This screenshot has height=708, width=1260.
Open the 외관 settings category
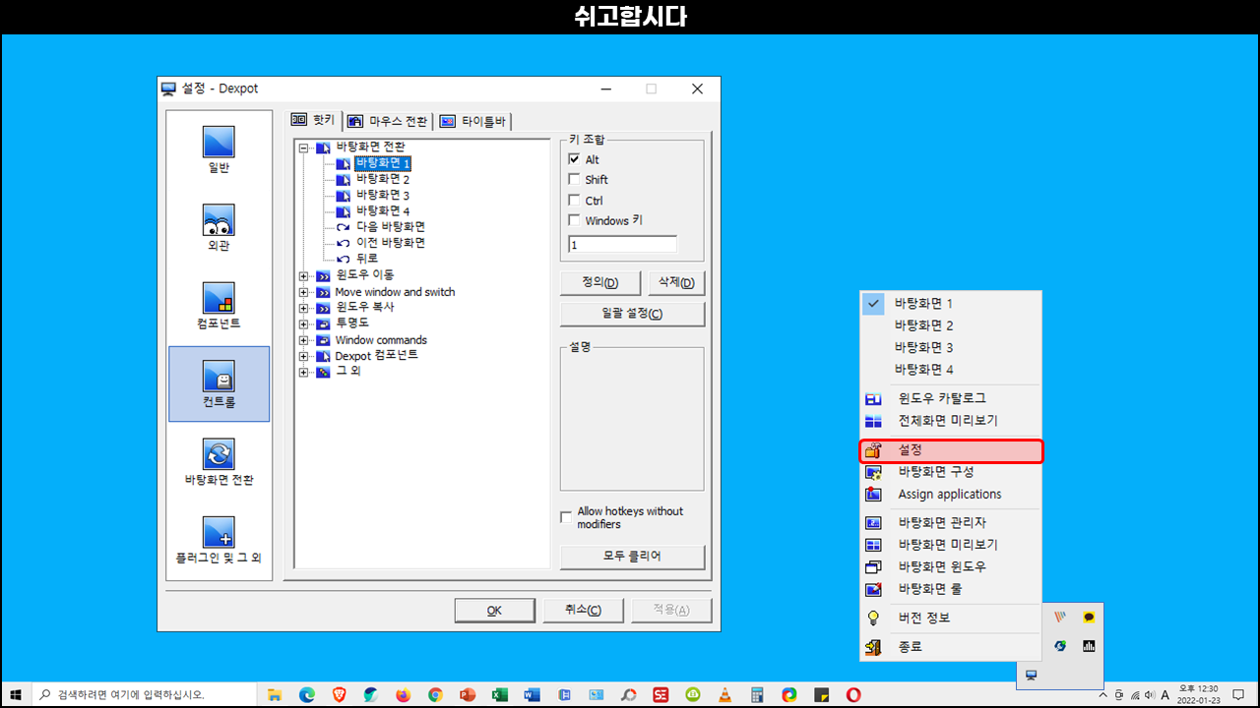219,229
